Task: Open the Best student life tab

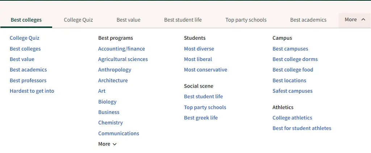Action: coord(183,20)
